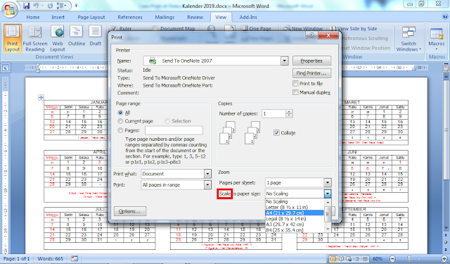450x264 pixels.
Task: Click the zoom in plus button
Action: (x=444, y=259)
